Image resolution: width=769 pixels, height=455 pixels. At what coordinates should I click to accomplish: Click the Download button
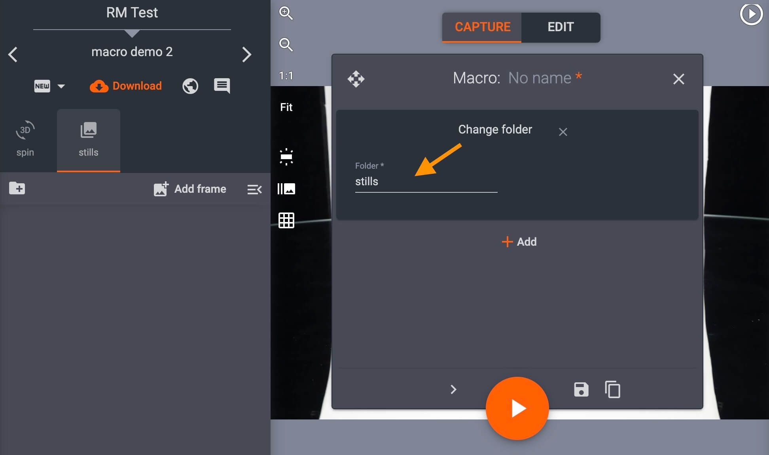(x=126, y=86)
